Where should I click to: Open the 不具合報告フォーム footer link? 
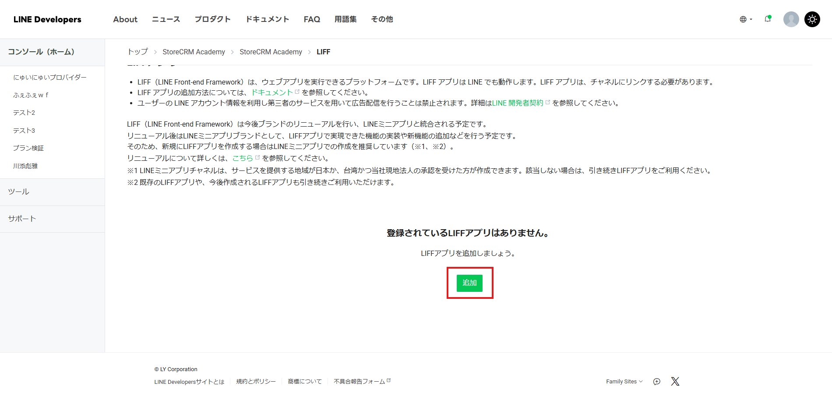(360, 382)
